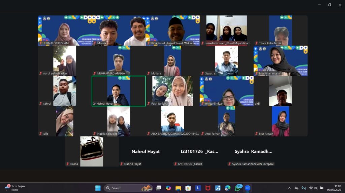Screen dimensions: 345x193
Task: Open Task View in the taskbar
Action: (x=158, y=188)
